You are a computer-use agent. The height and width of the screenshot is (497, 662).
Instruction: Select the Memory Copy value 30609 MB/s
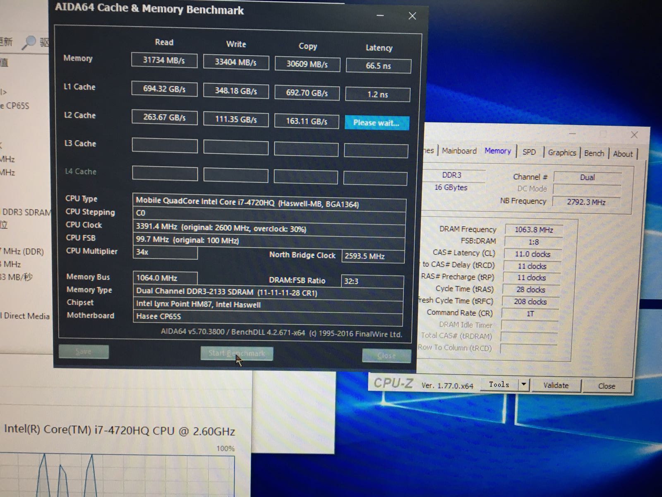pyautogui.click(x=307, y=64)
